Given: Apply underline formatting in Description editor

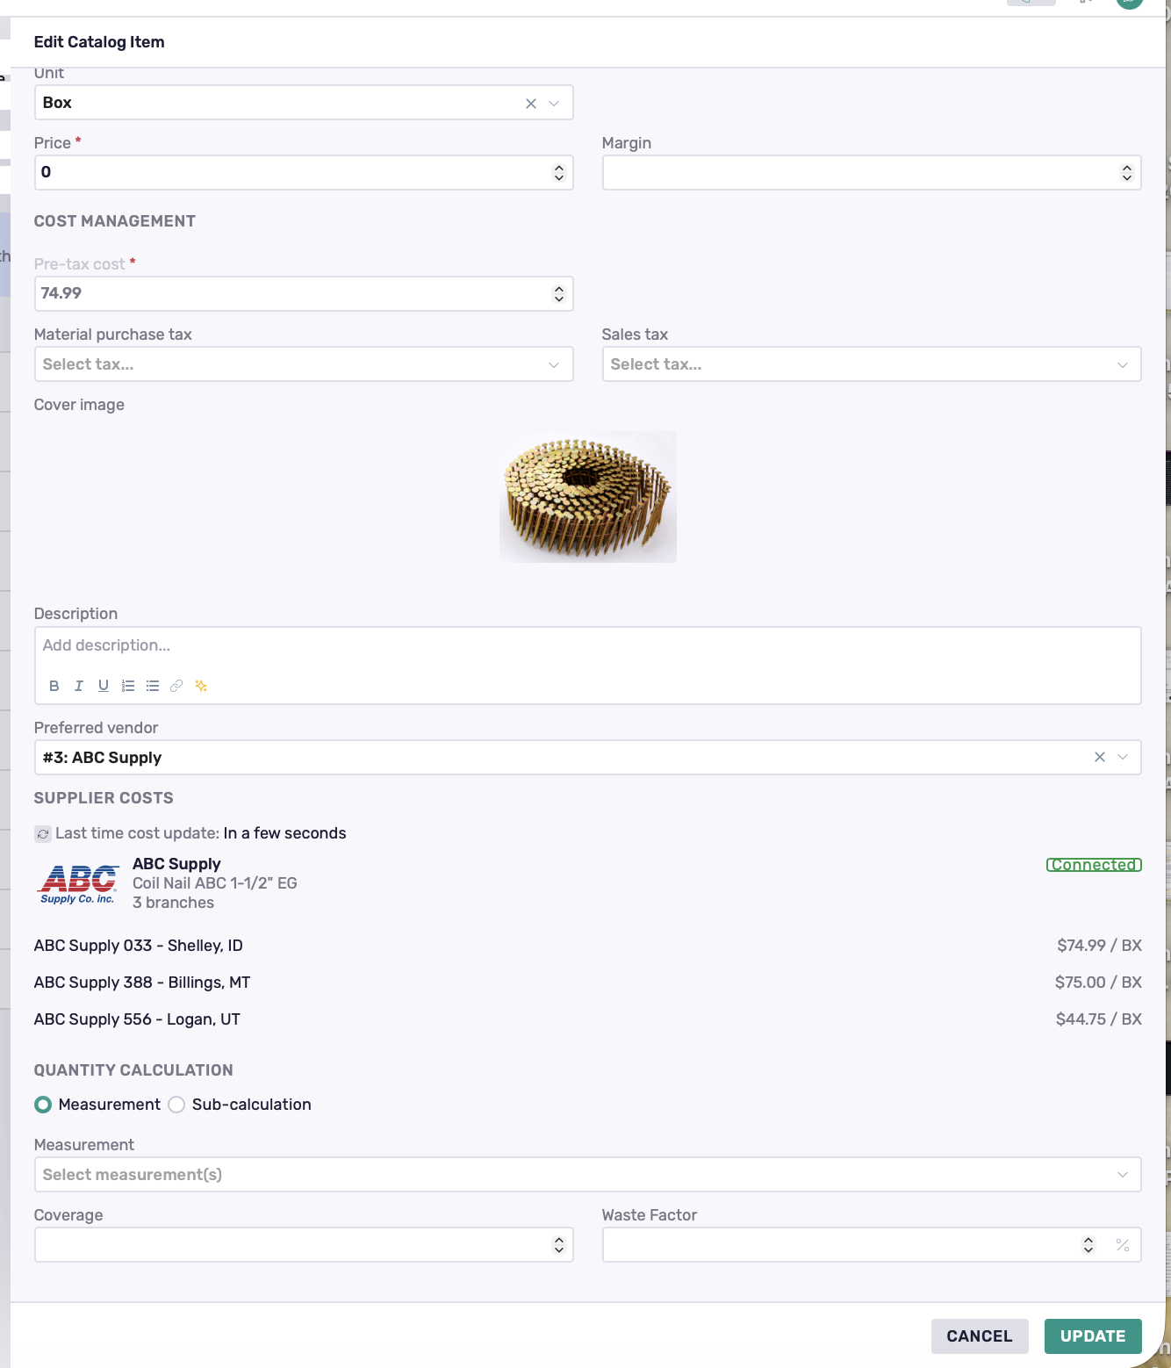Looking at the screenshot, I should click(104, 686).
